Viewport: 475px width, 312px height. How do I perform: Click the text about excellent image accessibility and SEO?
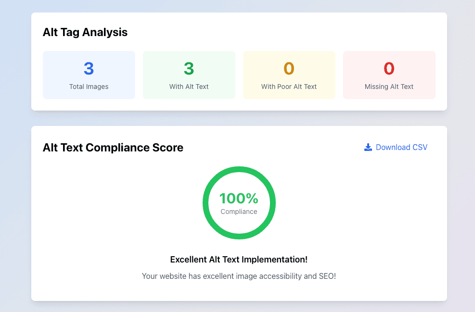coord(239,276)
